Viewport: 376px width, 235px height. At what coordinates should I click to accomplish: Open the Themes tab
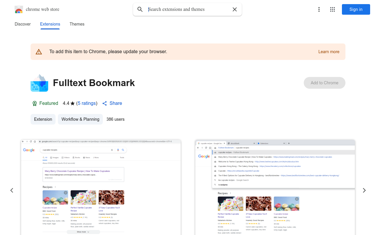[77, 24]
